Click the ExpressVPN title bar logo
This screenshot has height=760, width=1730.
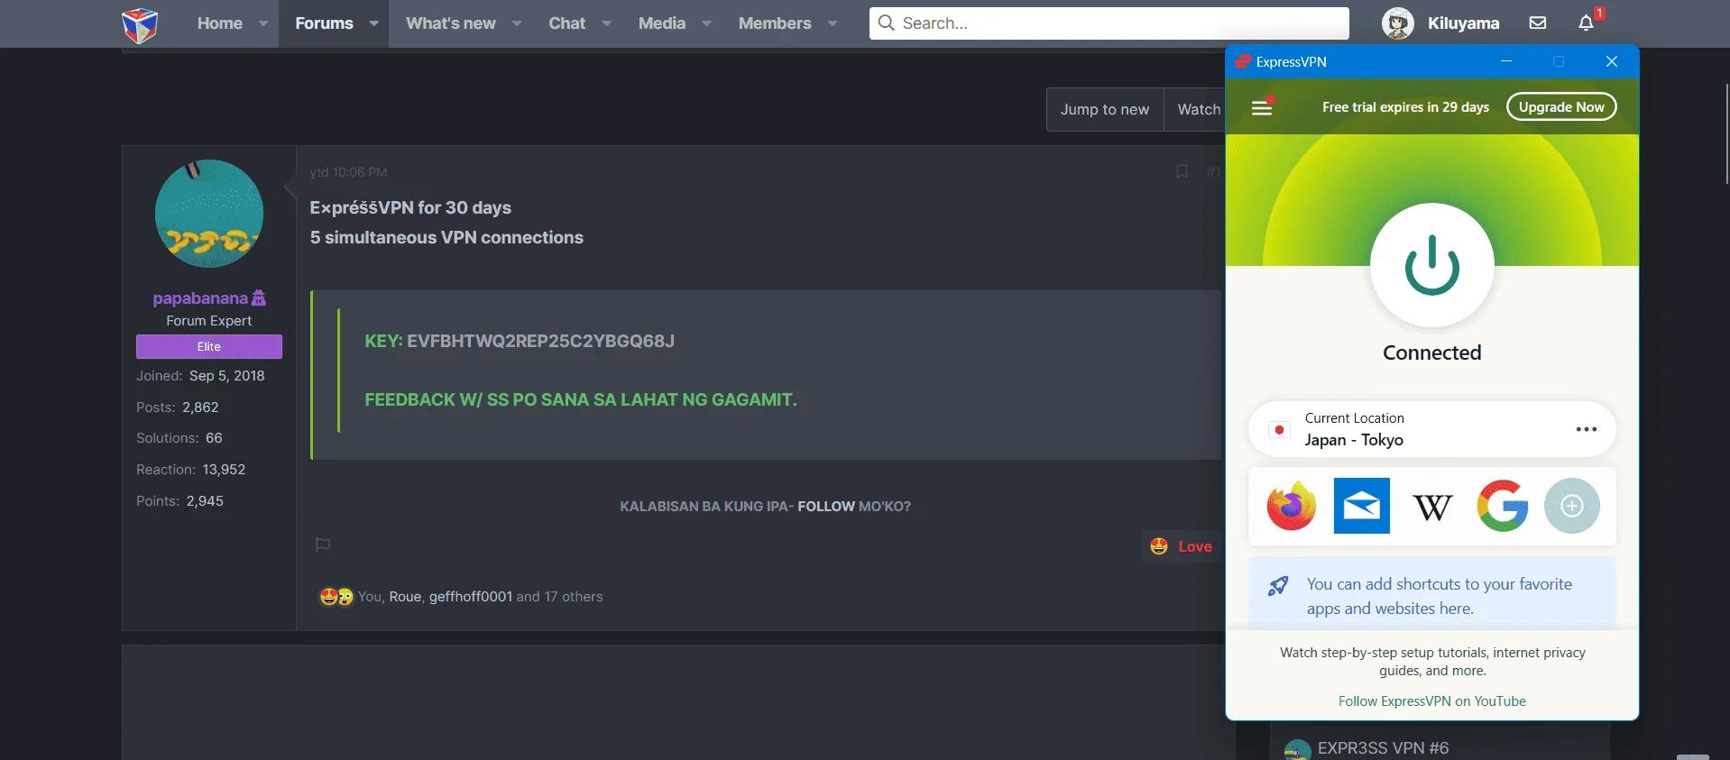[1243, 61]
